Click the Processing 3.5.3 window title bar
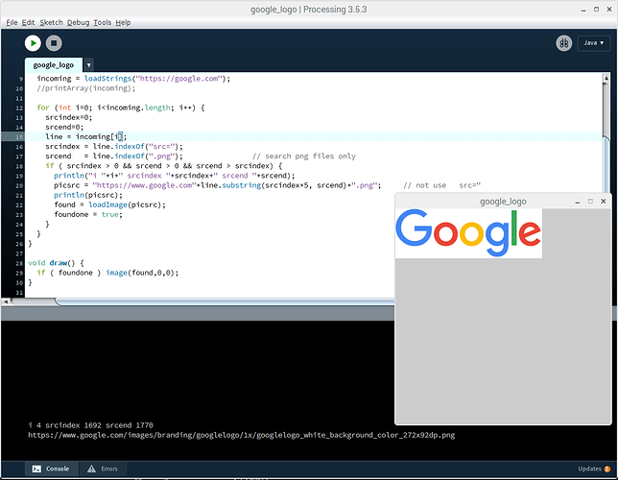The image size is (618, 480). [309, 10]
